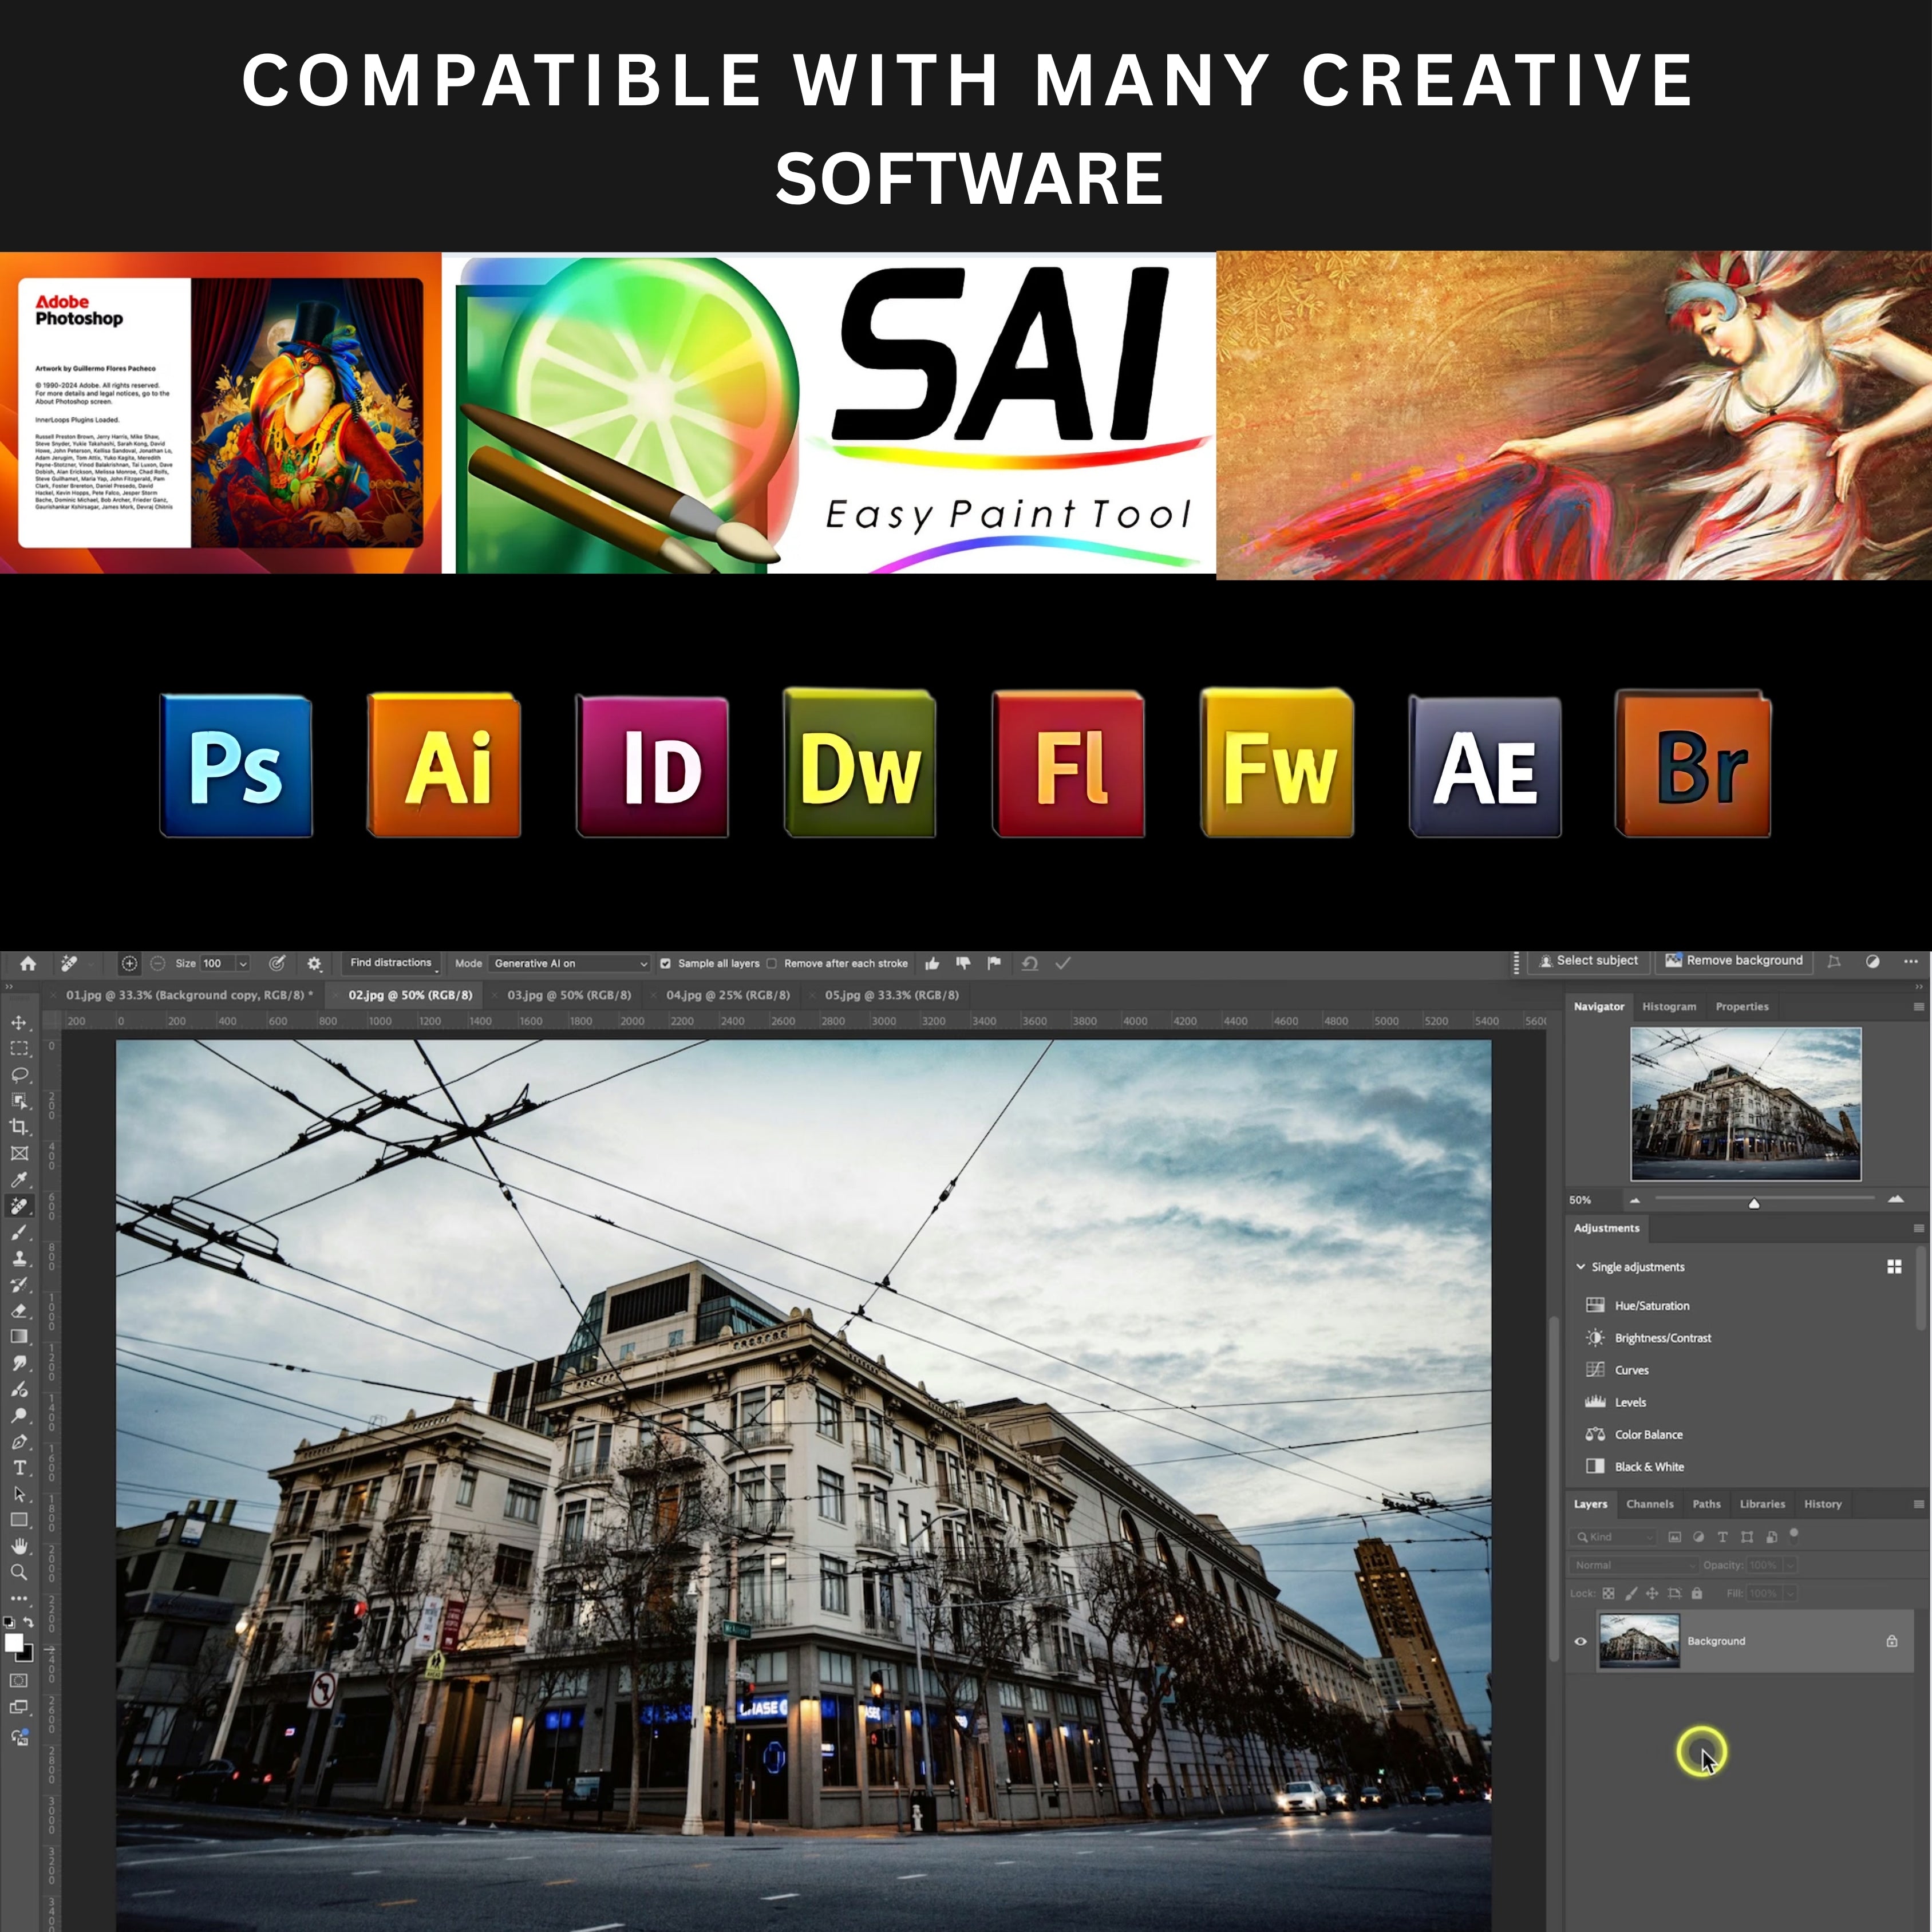
Task: Select the Lasso tool
Action: [19, 1075]
